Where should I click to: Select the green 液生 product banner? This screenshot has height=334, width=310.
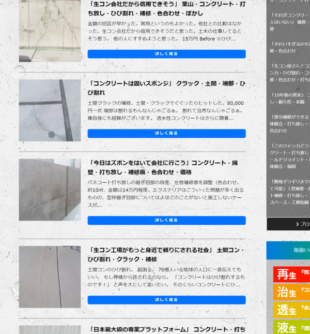click(x=291, y=327)
